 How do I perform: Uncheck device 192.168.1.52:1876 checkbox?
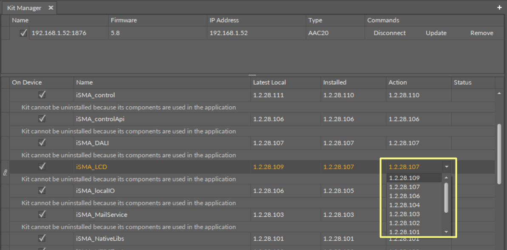(24, 33)
